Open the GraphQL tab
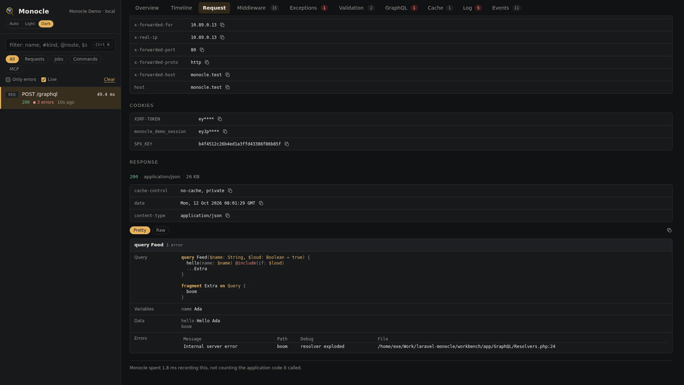 401,8
